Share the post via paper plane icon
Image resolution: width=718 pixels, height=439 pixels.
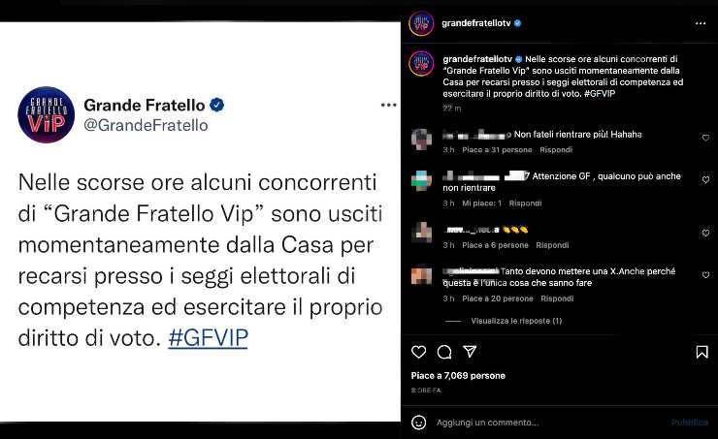[x=470, y=351]
